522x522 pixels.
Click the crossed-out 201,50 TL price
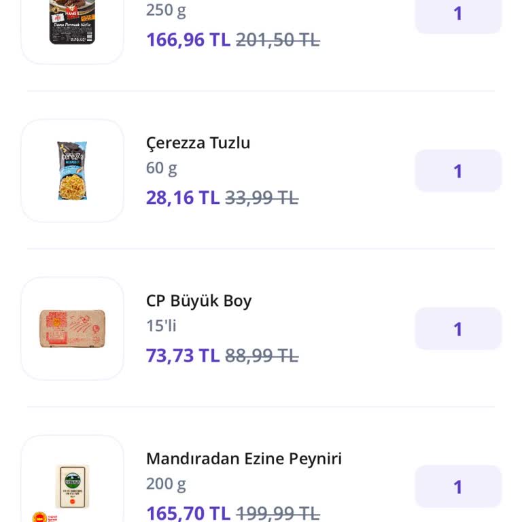(277, 39)
